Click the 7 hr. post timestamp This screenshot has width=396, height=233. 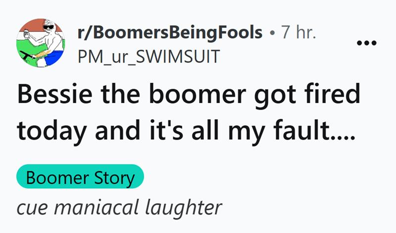coord(298,33)
